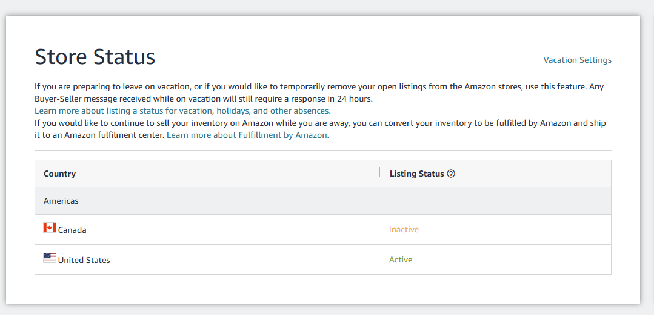Click the Inactive status for Canada
Viewport: 654px width, 315px height.
pos(404,229)
